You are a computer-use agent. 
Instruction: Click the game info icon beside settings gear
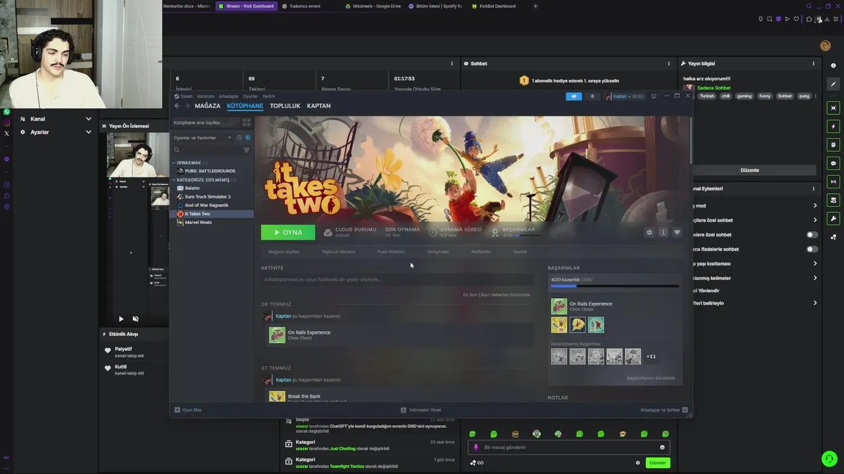(663, 232)
